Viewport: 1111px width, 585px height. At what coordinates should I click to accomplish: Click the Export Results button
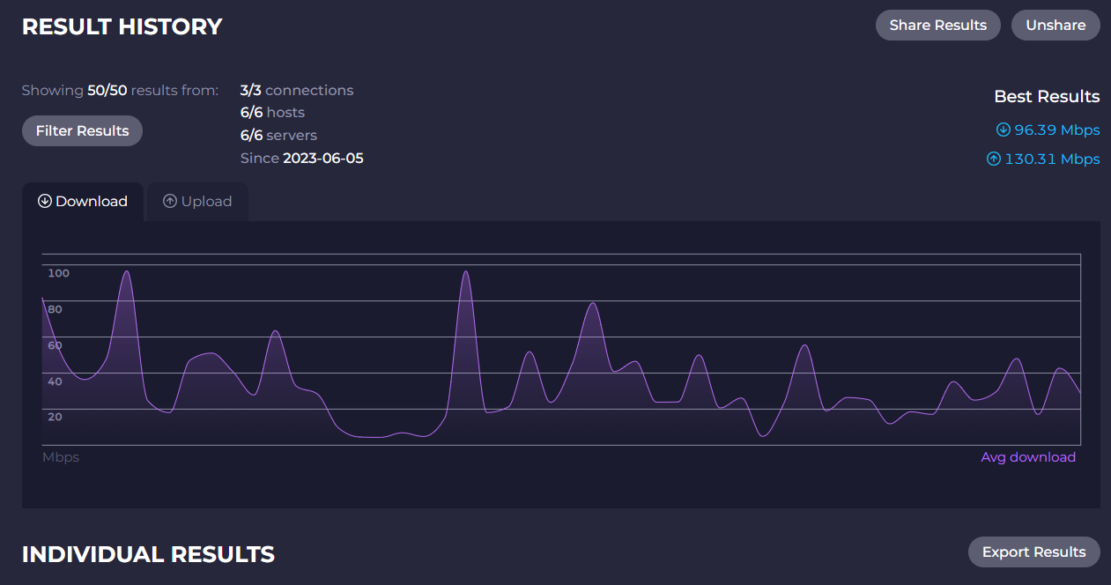pyautogui.click(x=1033, y=552)
